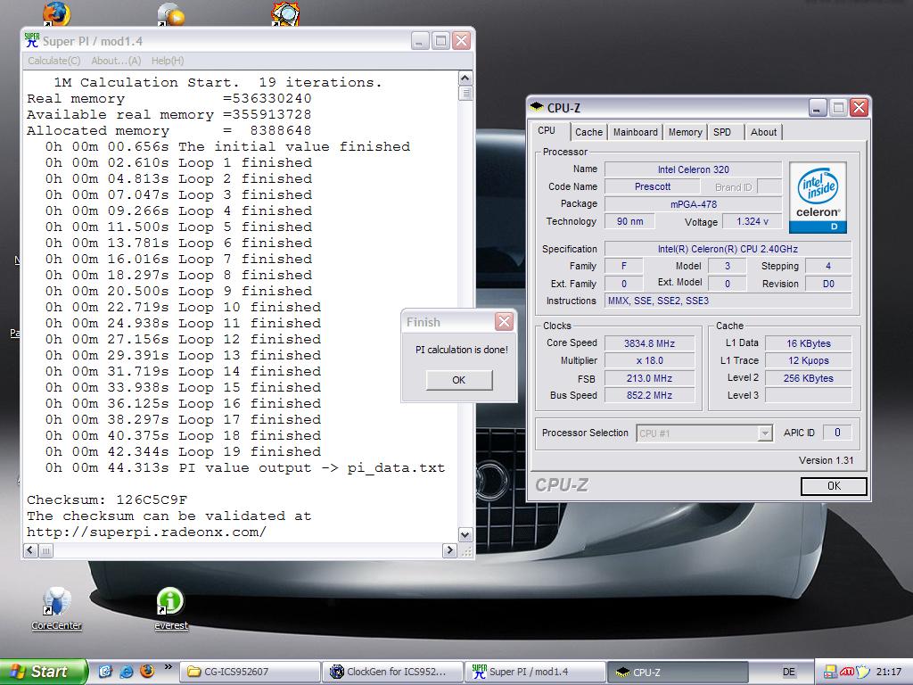Click the Bus Speed value 852.2 MHz
This screenshot has width=913, height=685.
pos(649,395)
